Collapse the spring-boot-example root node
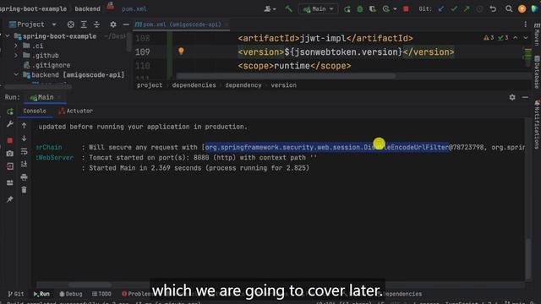Viewport: 541px width, 304px height. pos(8,36)
